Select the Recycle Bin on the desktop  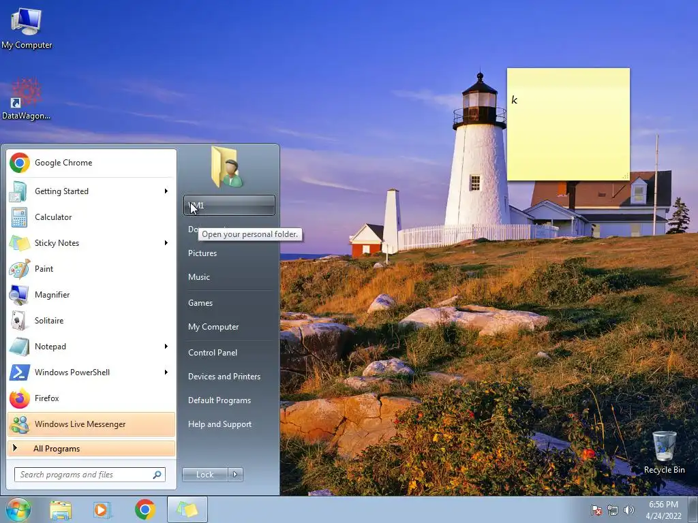click(x=664, y=452)
